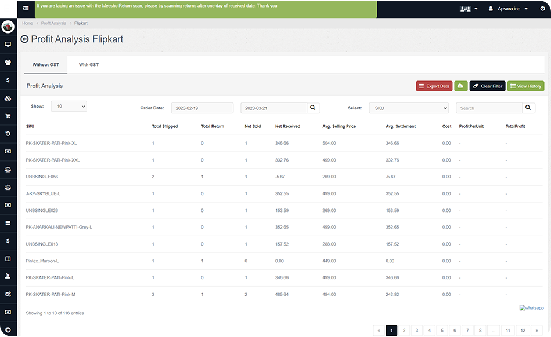Click the start date field 2023-02-19
The height and width of the screenshot is (337, 551).
tap(203, 108)
